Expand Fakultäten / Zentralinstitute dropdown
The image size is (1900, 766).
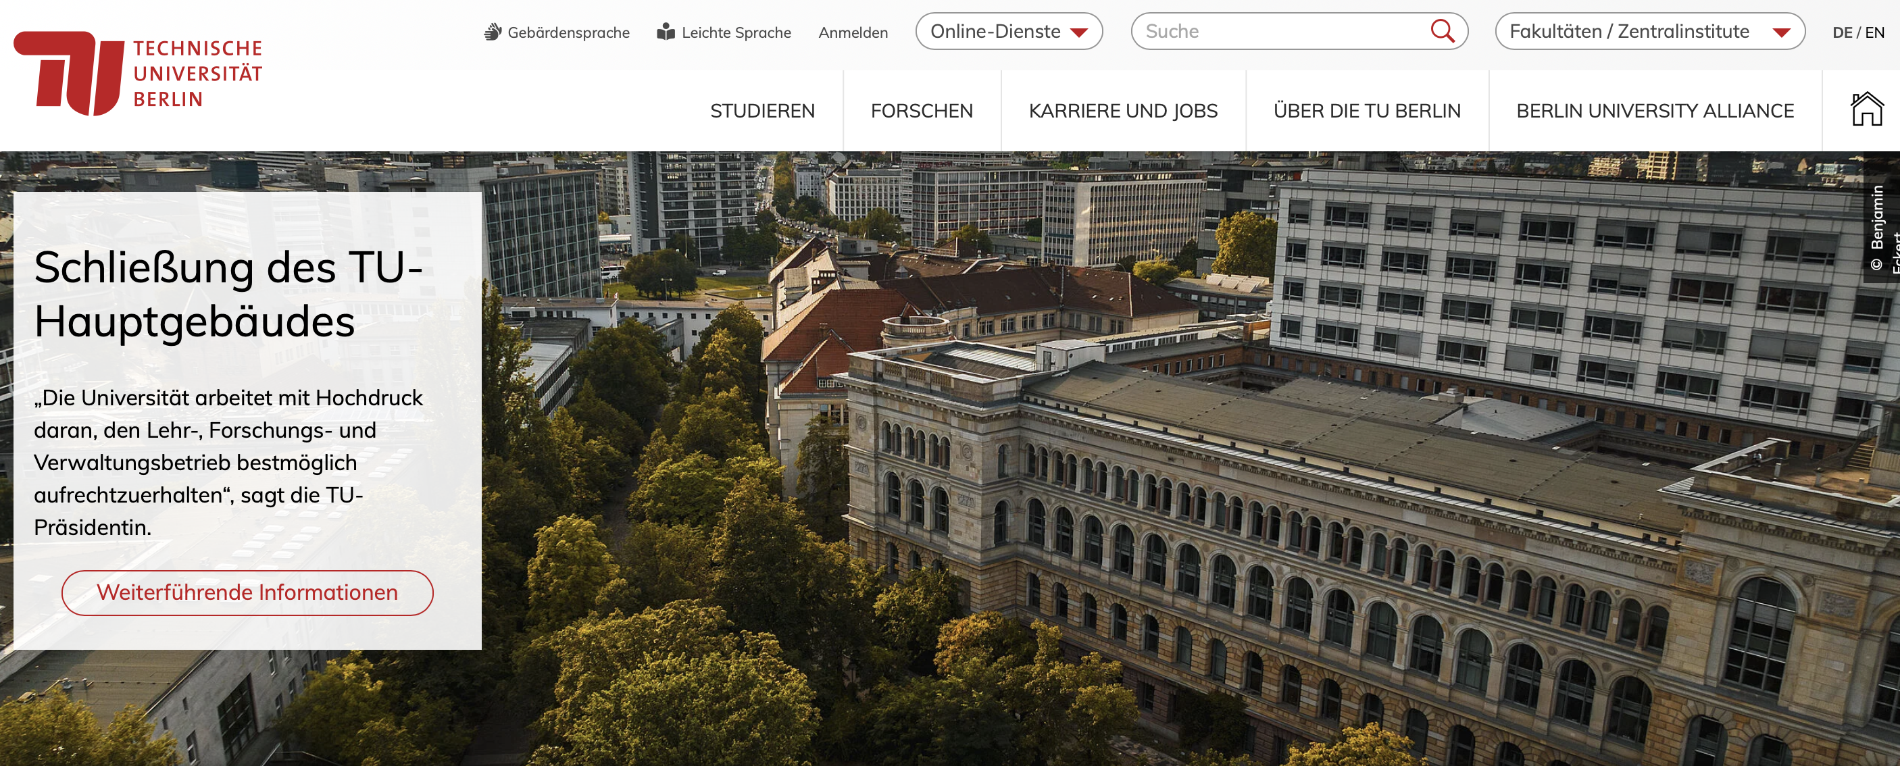pos(1650,31)
